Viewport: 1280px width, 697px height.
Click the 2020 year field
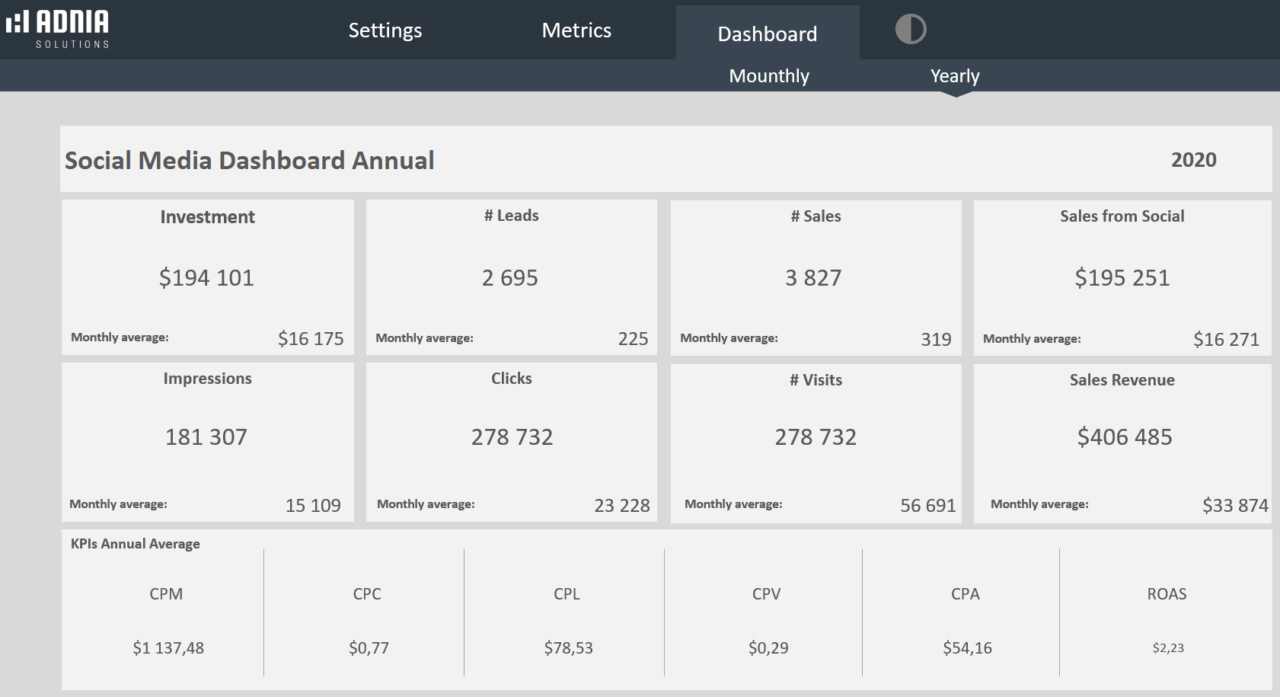(x=1193, y=160)
